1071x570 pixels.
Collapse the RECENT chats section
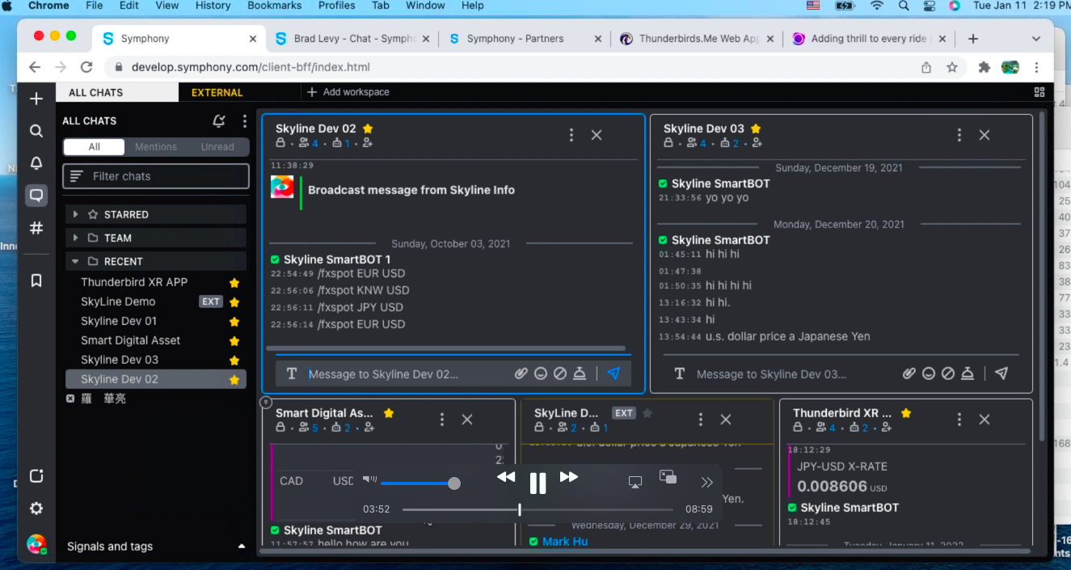76,261
